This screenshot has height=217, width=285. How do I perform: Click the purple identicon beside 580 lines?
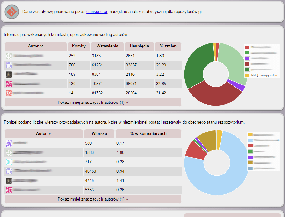tap(9, 143)
